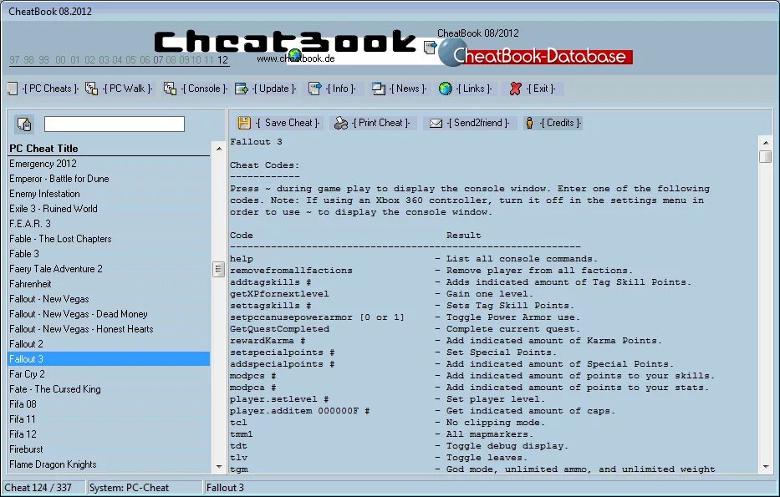
Task: Select Fifa 12 in the list
Action: 109,434
